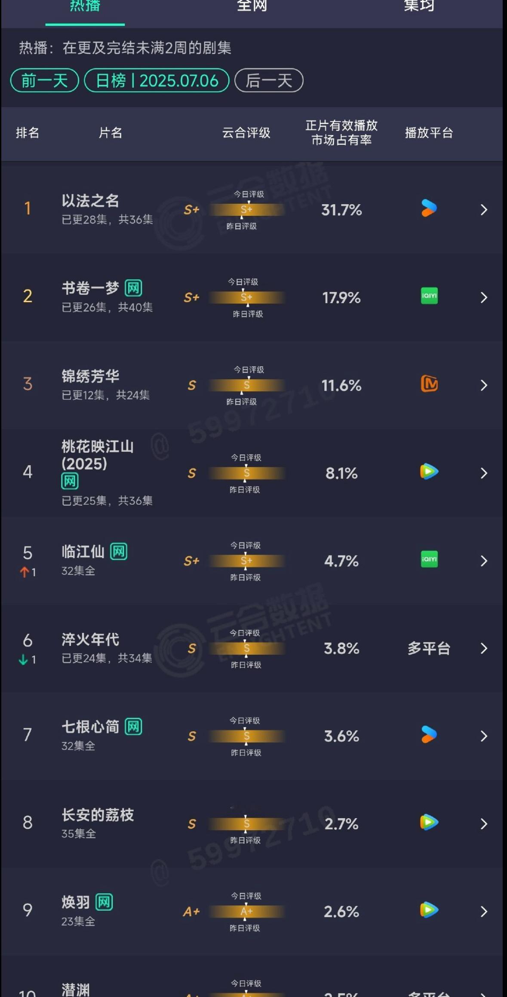This screenshot has width=507, height=997.
Task: Click iQIYI icon in 书卷一梦 row
Action: tap(429, 296)
